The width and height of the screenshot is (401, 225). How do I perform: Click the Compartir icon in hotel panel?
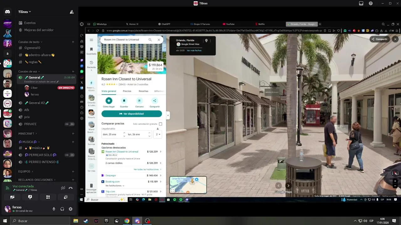(x=154, y=101)
